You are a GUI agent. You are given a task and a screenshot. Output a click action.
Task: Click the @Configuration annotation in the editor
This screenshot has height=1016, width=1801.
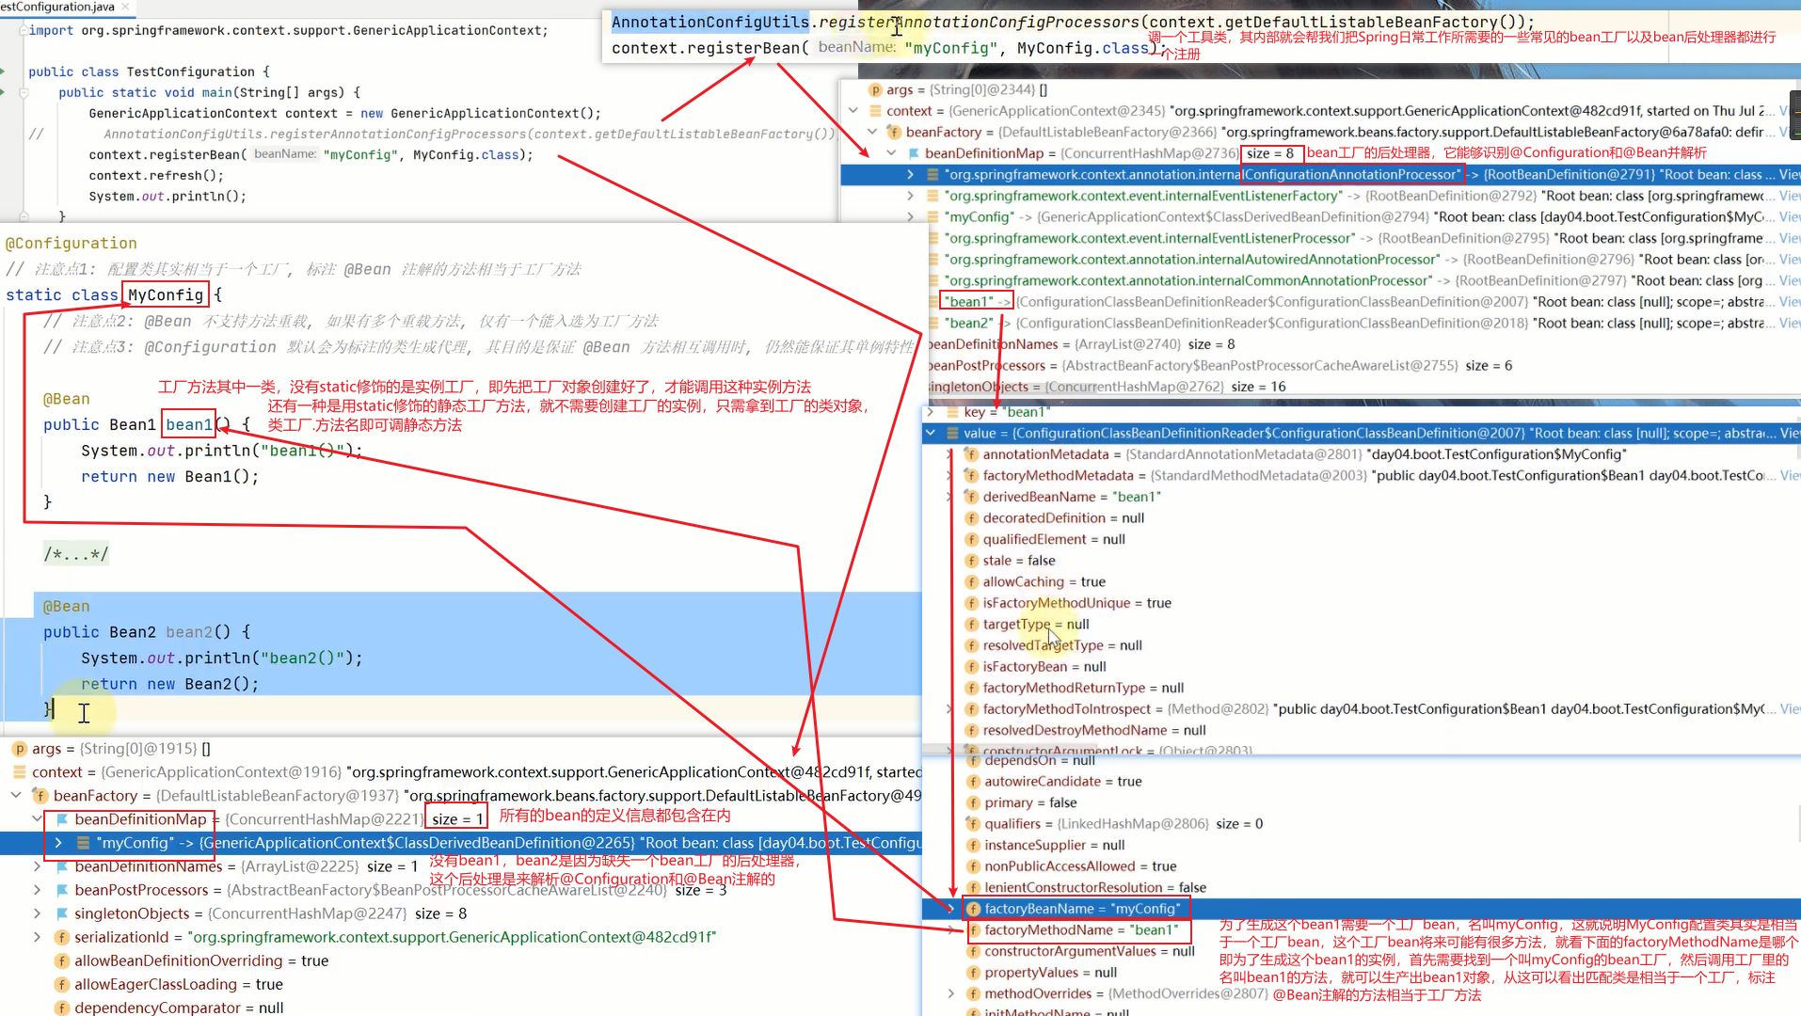click(x=72, y=244)
